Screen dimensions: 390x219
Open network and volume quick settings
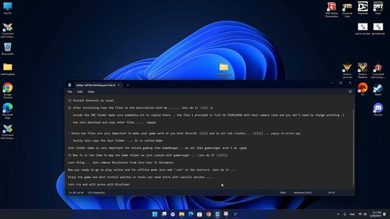pos(363,214)
